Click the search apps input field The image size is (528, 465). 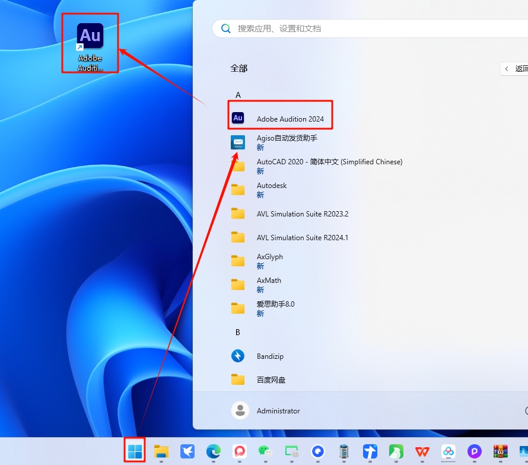(x=368, y=28)
